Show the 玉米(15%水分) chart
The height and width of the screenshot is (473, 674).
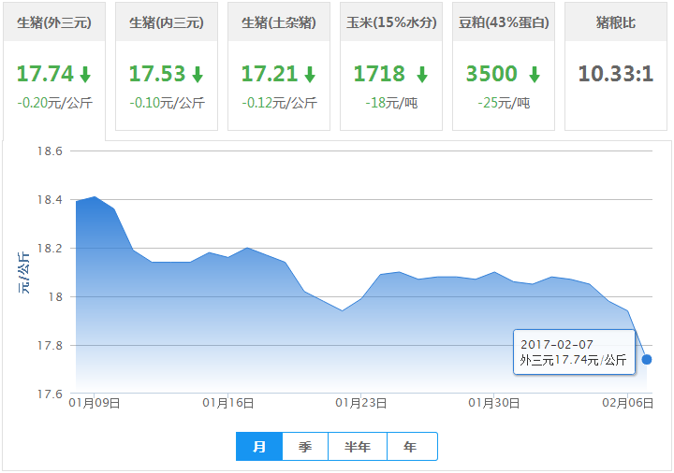(x=390, y=21)
